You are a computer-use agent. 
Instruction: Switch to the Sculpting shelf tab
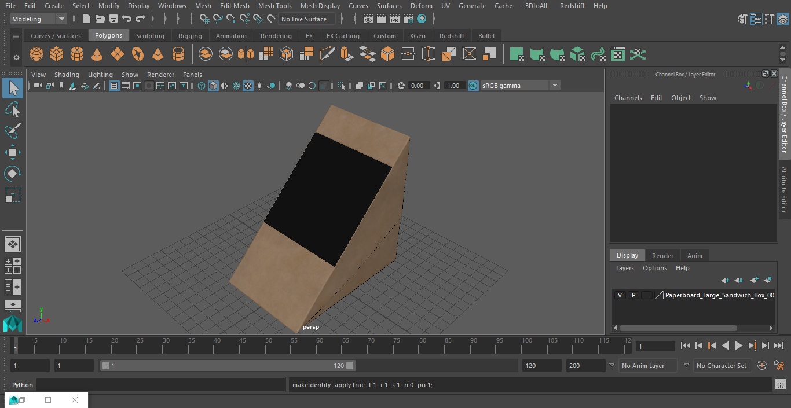[x=150, y=36]
